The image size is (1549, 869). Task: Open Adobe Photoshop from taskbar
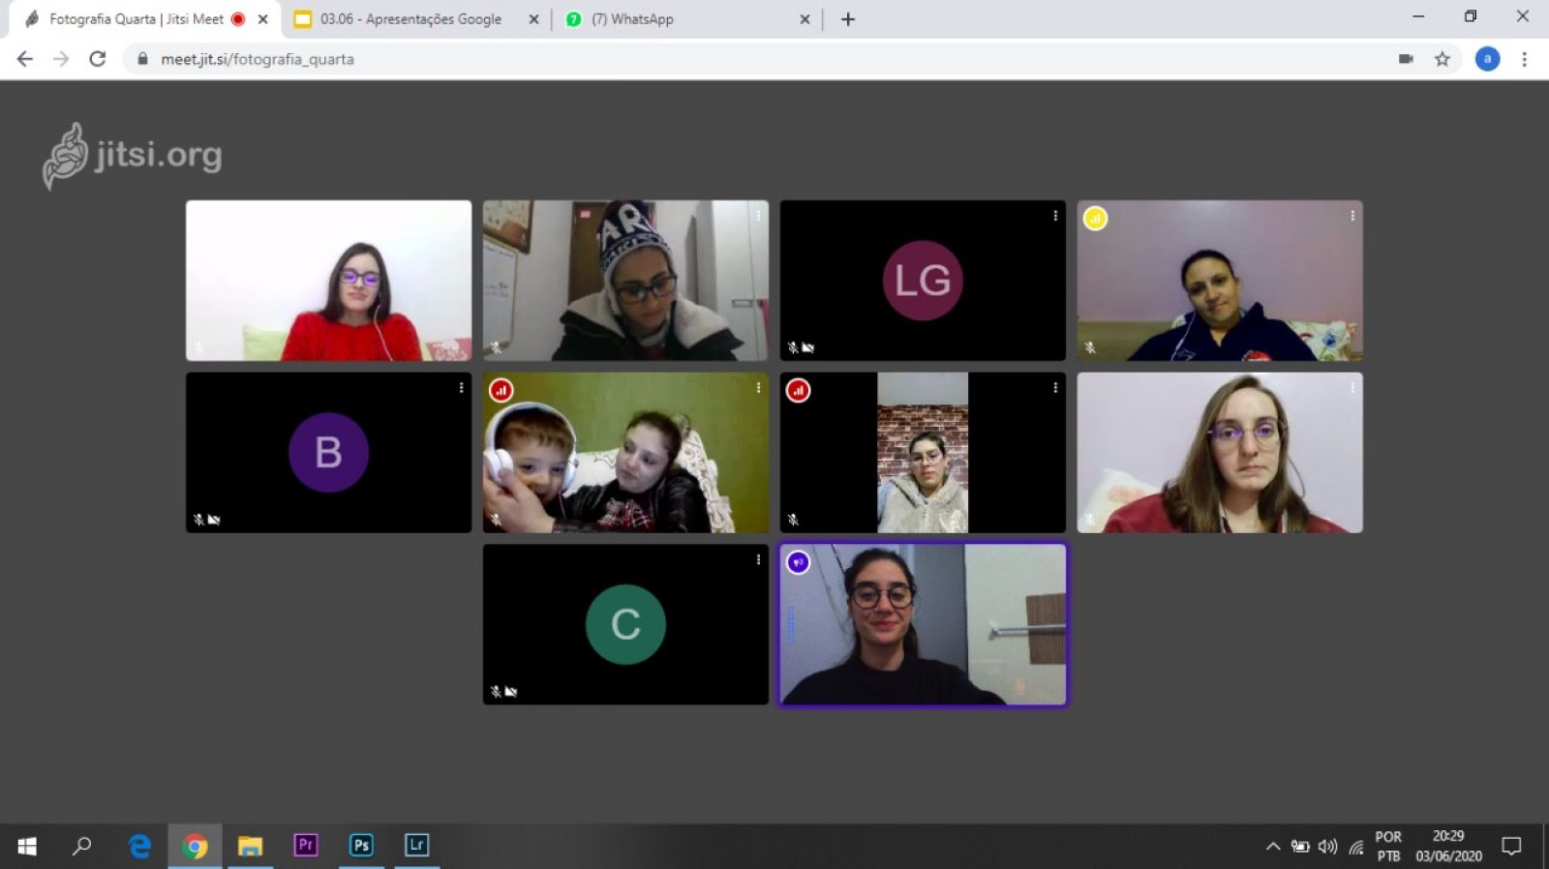coord(361,845)
